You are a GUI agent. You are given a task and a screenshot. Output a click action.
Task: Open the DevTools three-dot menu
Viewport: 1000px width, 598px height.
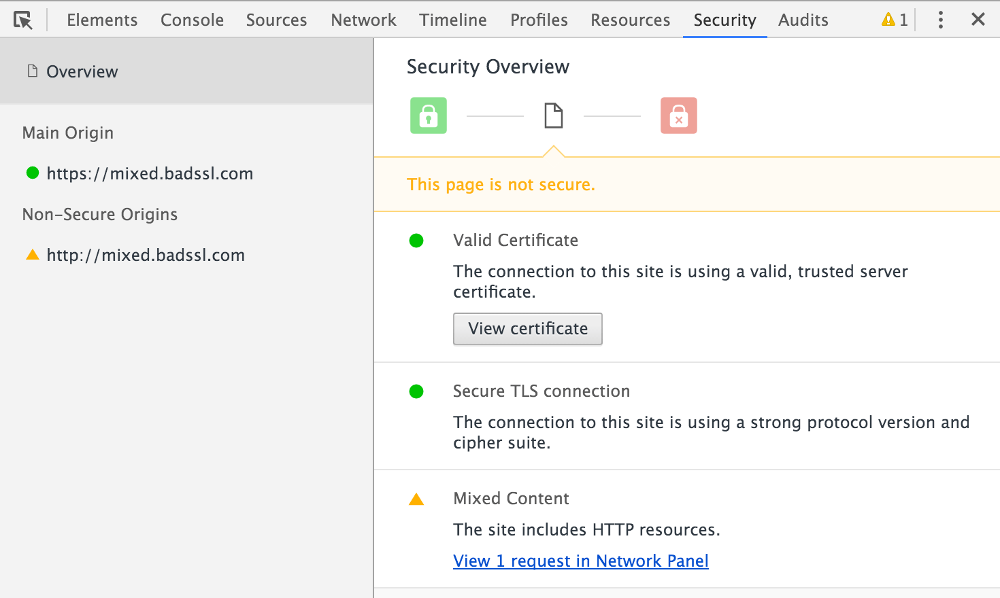pyautogui.click(x=941, y=20)
